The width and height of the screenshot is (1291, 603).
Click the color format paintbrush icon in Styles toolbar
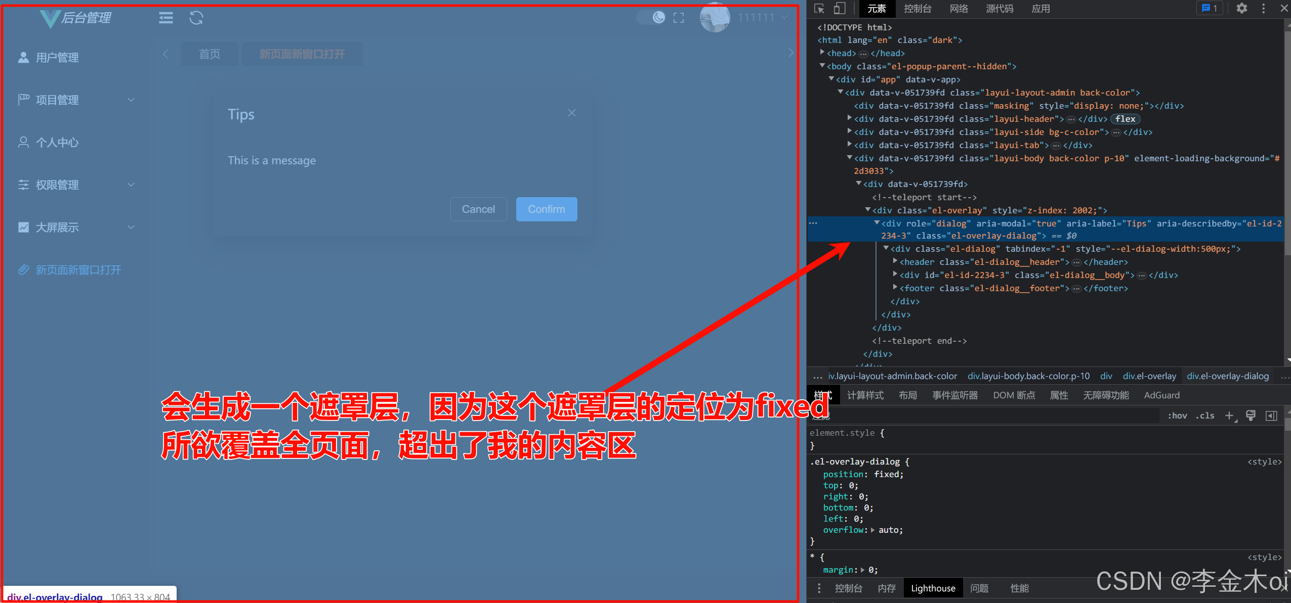pos(1251,415)
